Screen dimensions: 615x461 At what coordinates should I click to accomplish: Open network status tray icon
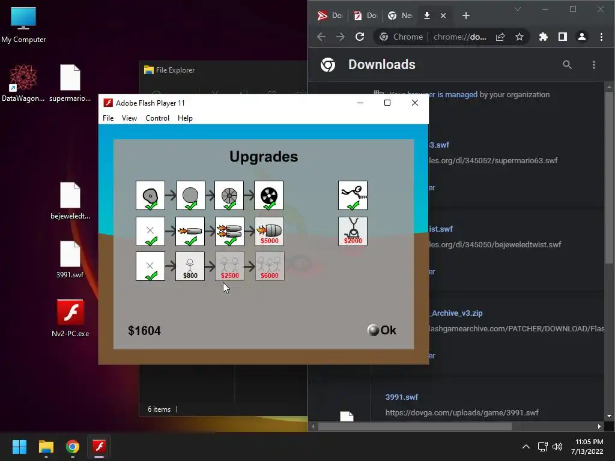point(542,447)
